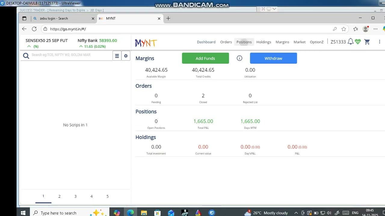Click the SENSEX50 25 SEP FUT ticker

pyautogui.click(x=47, y=40)
